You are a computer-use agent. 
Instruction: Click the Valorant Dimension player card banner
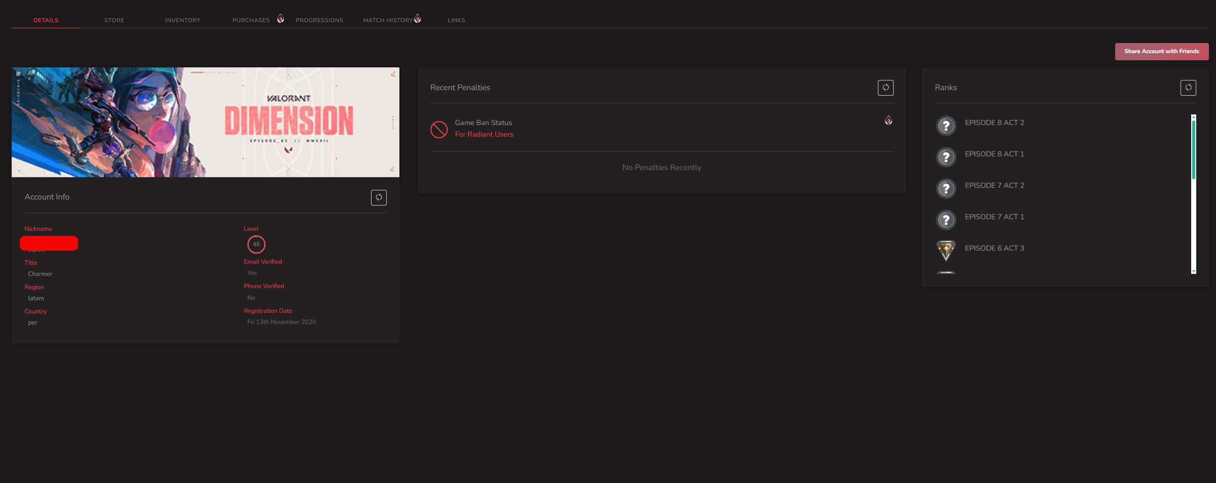(x=205, y=122)
